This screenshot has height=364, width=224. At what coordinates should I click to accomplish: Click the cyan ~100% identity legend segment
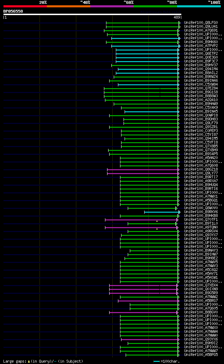click(199, 6)
